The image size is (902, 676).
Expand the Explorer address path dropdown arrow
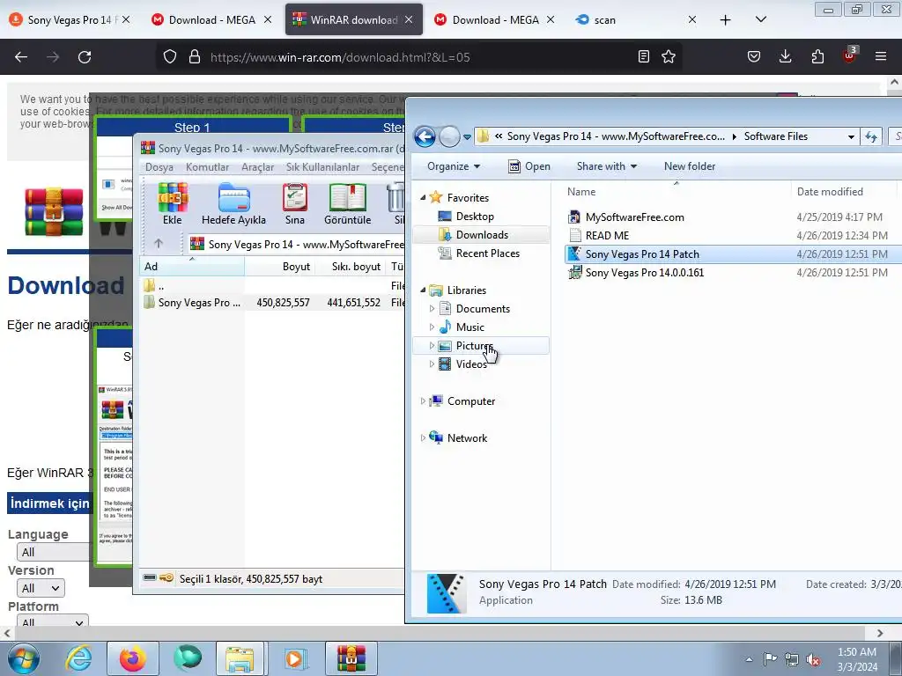tap(851, 136)
